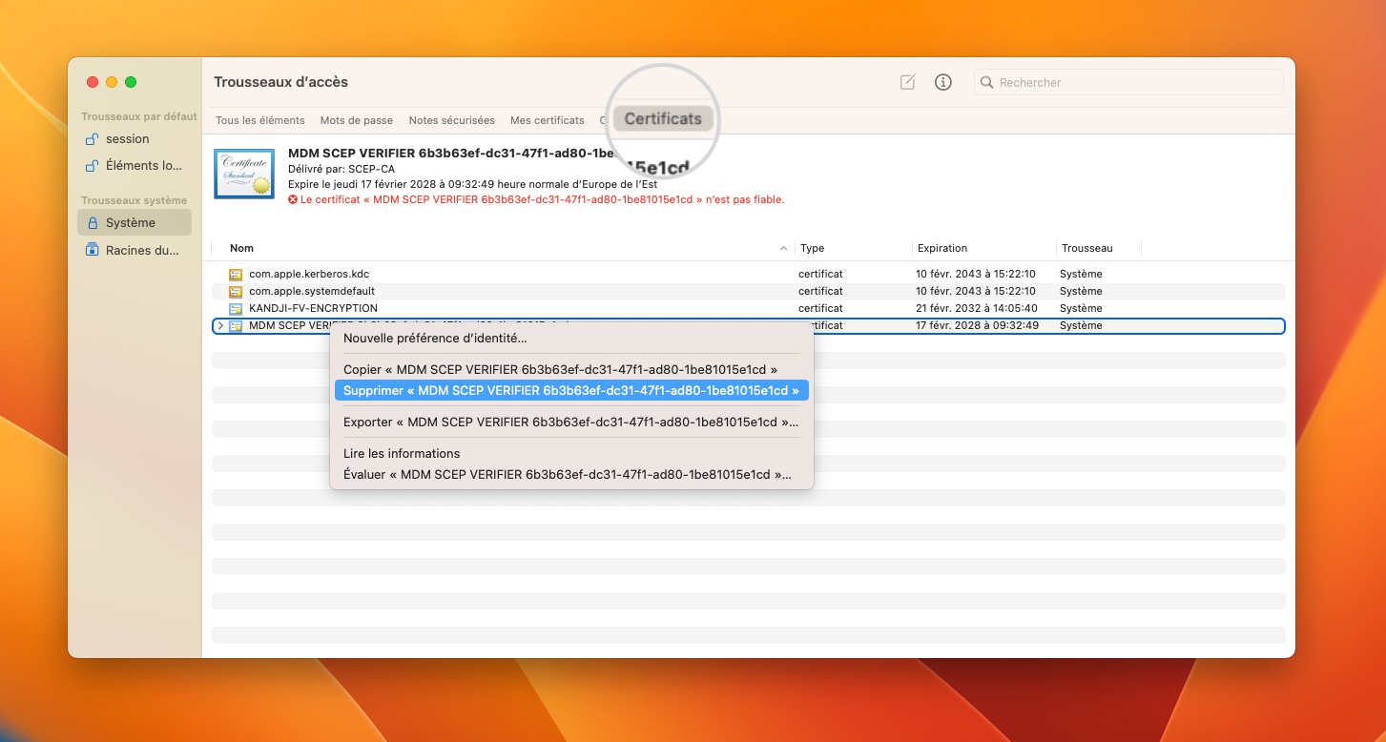Select Système keychain in sidebar
This screenshot has height=742, width=1386.
coord(134,223)
